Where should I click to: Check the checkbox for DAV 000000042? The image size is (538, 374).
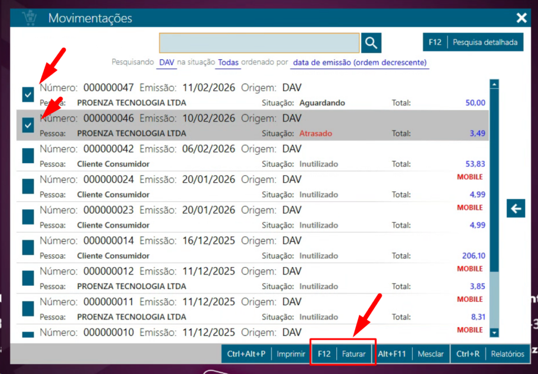pyautogui.click(x=28, y=156)
